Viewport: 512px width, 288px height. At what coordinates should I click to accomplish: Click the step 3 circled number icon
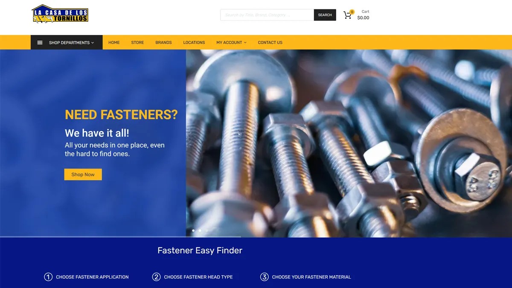264,277
